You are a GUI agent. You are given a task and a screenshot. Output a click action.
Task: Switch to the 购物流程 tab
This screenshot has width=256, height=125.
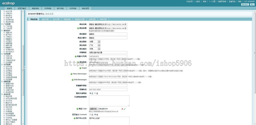click(67, 19)
